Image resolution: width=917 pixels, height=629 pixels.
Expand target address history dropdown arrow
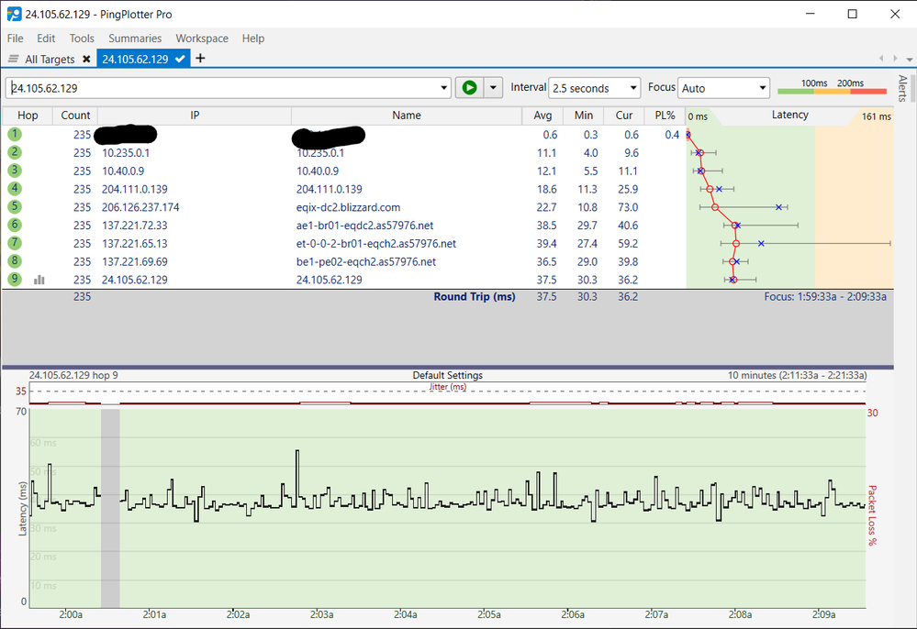point(444,88)
